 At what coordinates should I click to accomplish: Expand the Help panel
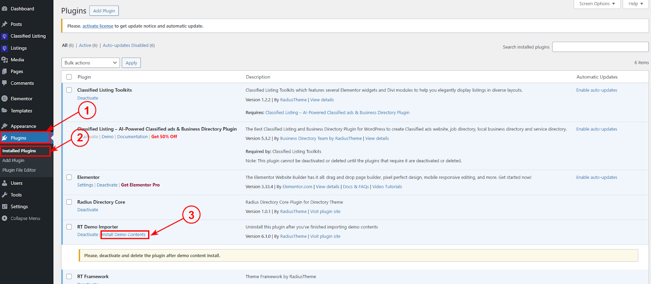636,4
